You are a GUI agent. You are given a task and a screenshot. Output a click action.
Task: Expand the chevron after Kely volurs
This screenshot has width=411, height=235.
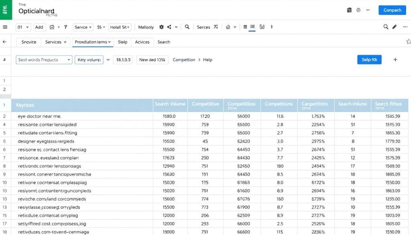(108, 60)
